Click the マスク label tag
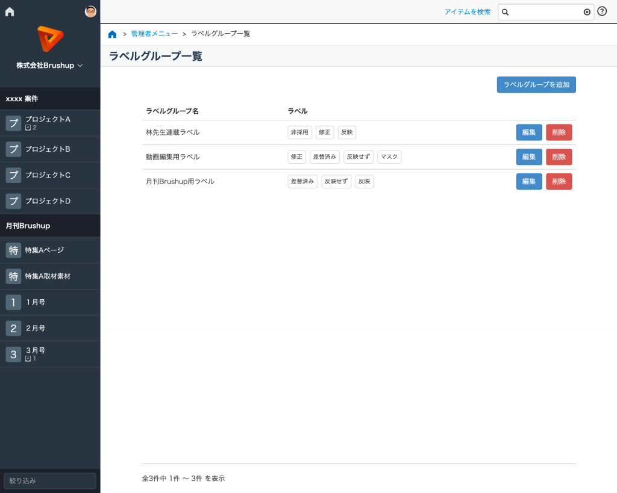 [x=389, y=157]
